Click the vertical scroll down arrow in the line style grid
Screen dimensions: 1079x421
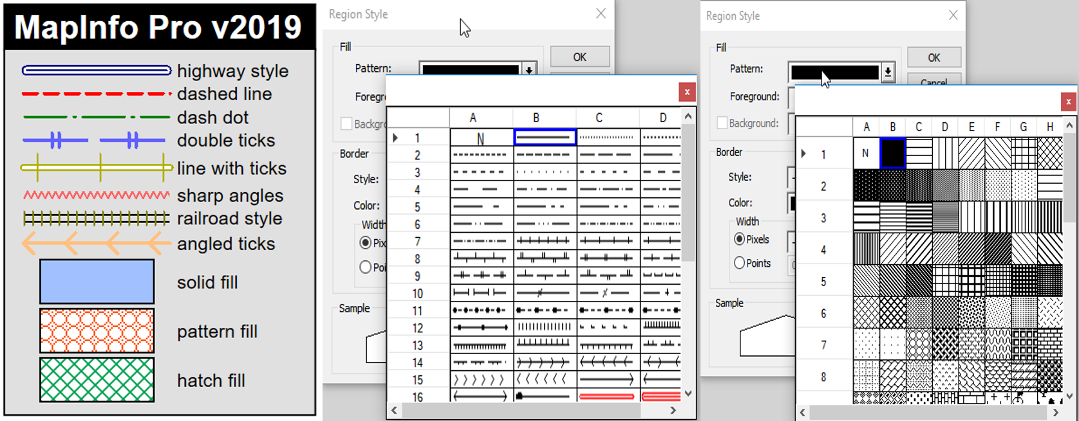(x=688, y=393)
